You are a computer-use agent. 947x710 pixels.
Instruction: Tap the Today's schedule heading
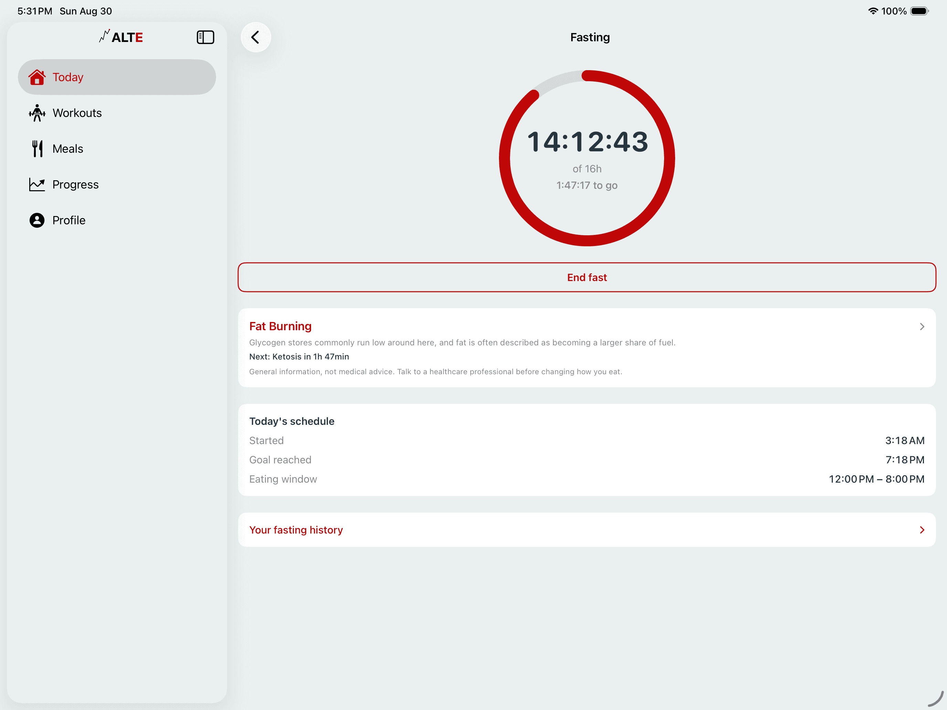coord(291,421)
